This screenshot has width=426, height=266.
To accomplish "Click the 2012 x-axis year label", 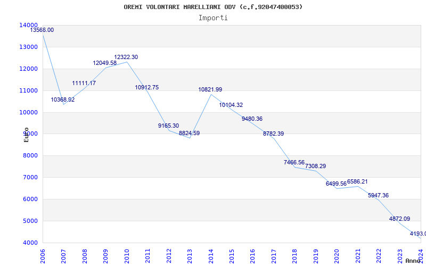I will click(169, 256).
